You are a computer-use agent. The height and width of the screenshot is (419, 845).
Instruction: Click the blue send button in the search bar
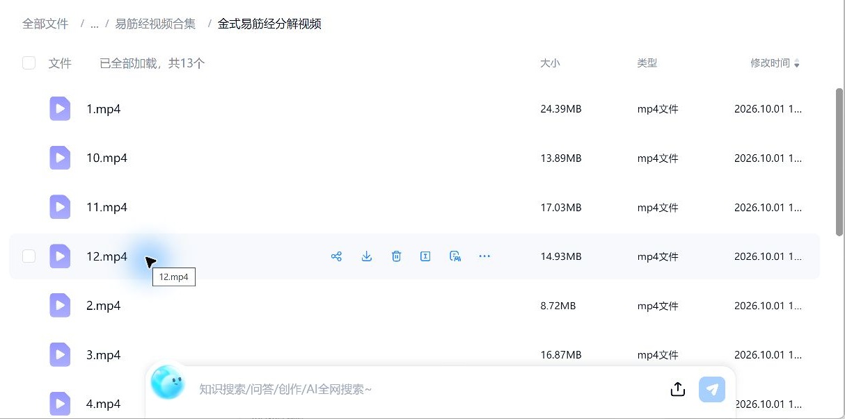(x=712, y=389)
